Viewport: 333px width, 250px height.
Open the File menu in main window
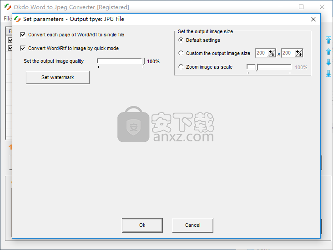coord(8,19)
